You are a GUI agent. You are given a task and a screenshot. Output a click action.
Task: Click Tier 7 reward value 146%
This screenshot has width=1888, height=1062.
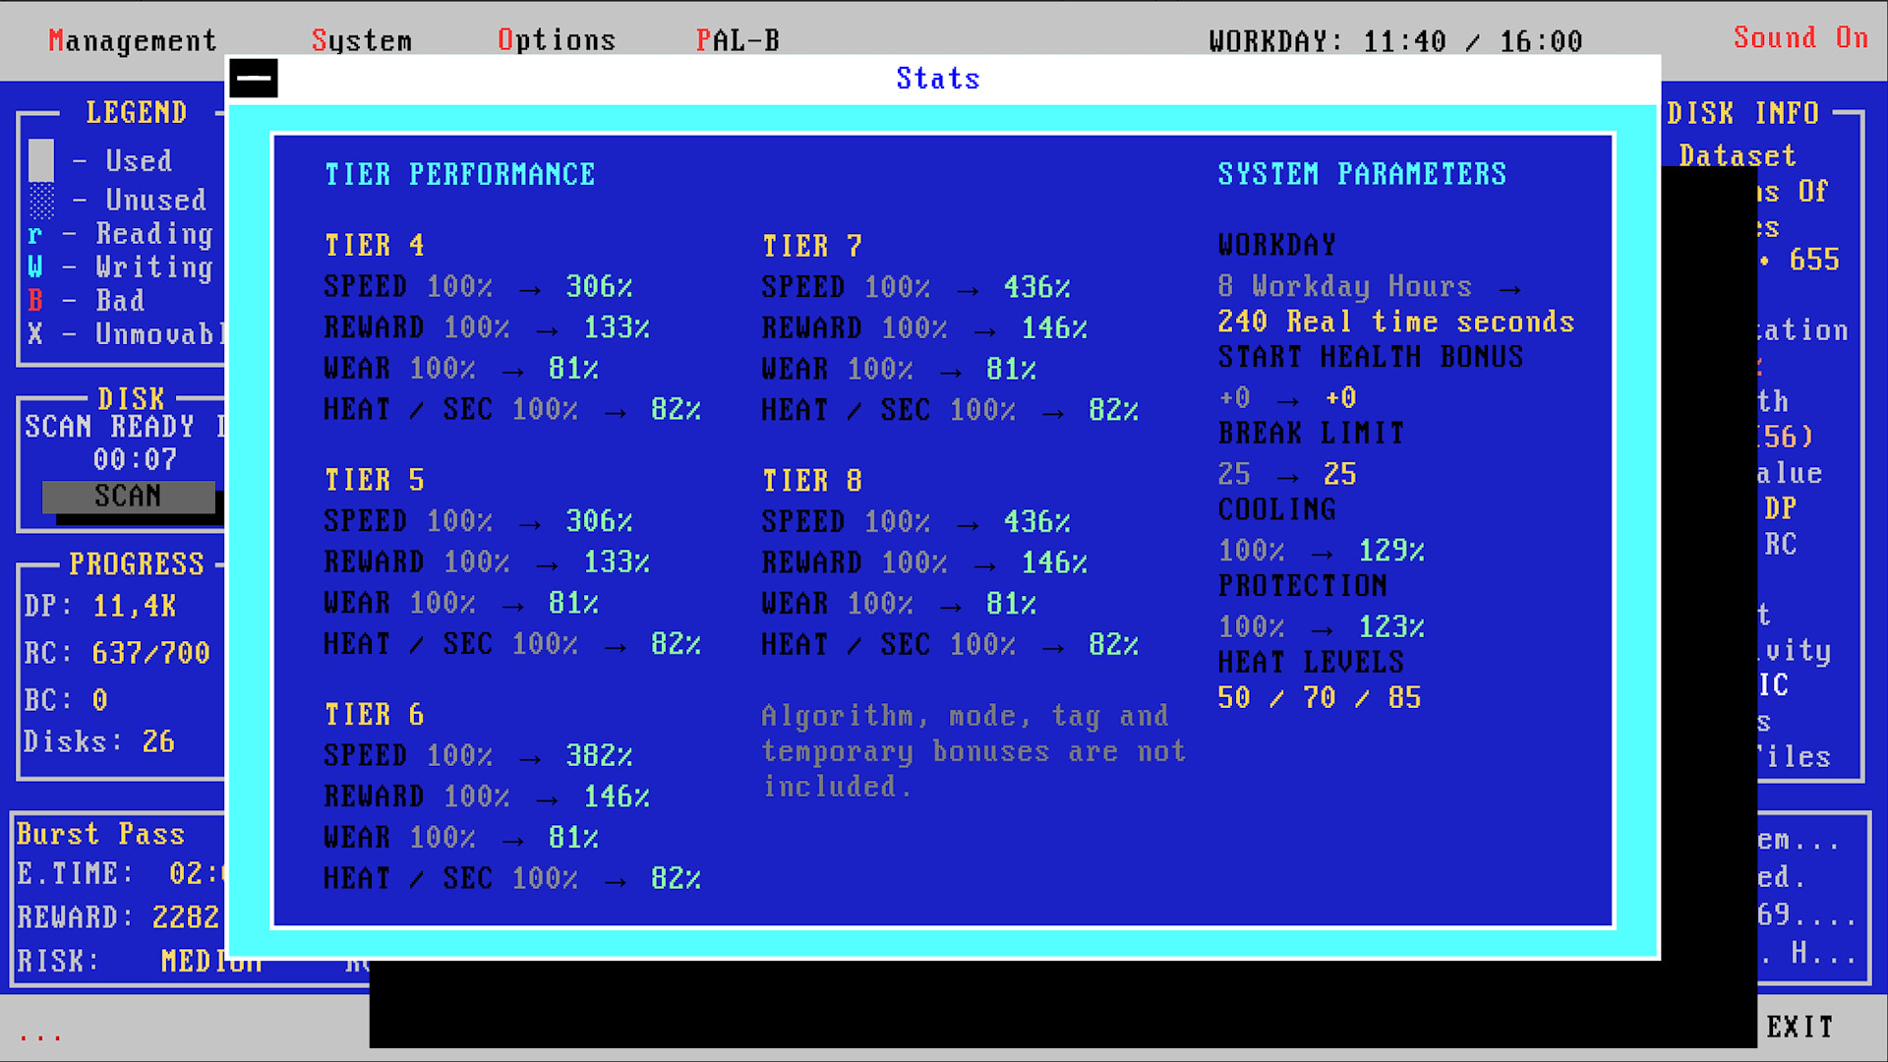point(1054,327)
